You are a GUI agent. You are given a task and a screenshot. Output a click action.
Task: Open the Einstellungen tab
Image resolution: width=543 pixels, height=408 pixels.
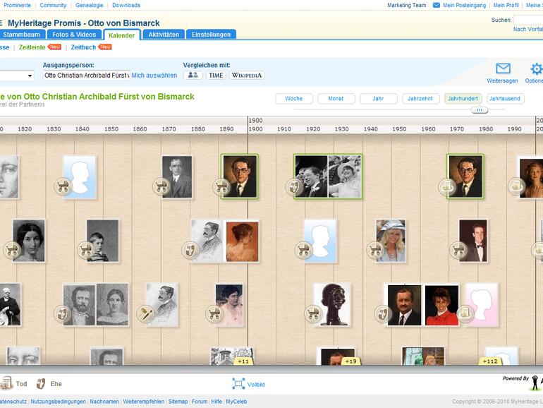[x=211, y=35]
